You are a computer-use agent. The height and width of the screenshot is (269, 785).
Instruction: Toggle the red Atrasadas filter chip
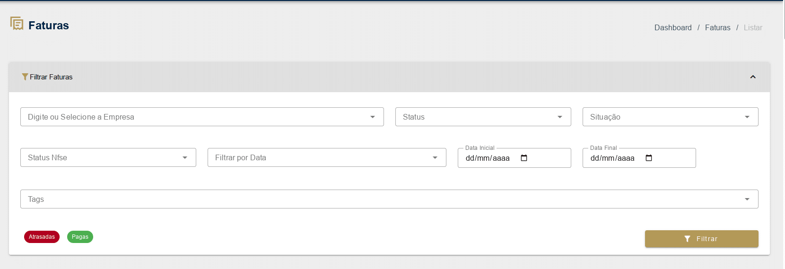click(x=42, y=237)
